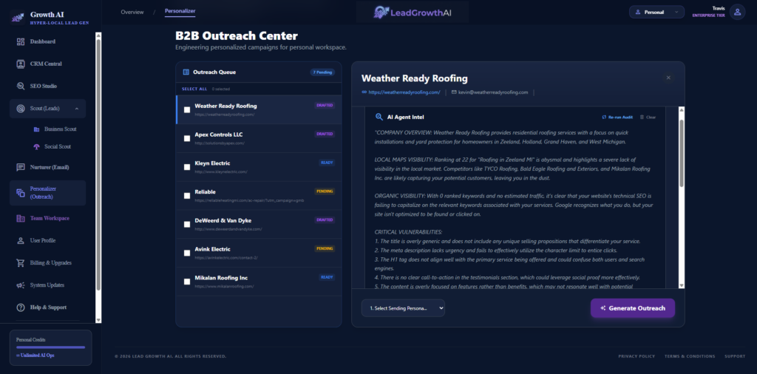Open Help & Support question icon

[20, 307]
